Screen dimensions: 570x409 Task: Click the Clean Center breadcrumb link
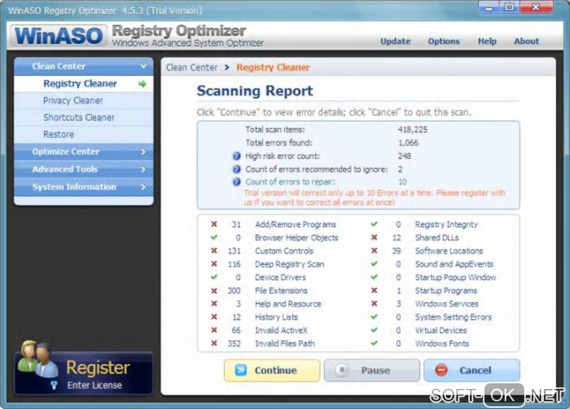click(x=192, y=67)
